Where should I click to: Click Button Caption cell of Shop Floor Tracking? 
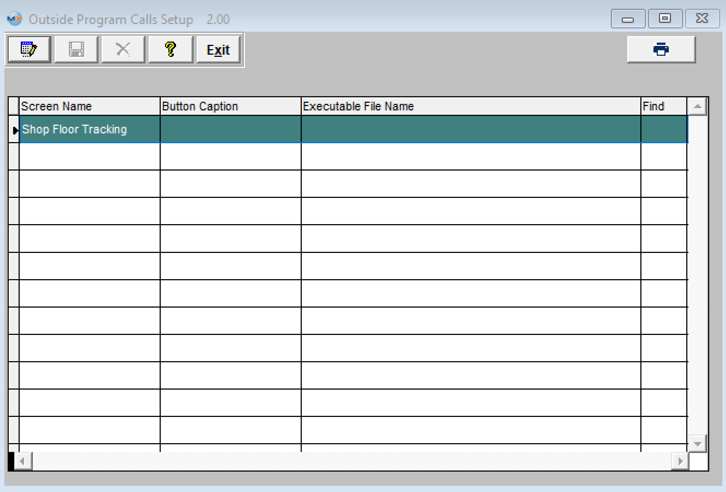tap(230, 129)
